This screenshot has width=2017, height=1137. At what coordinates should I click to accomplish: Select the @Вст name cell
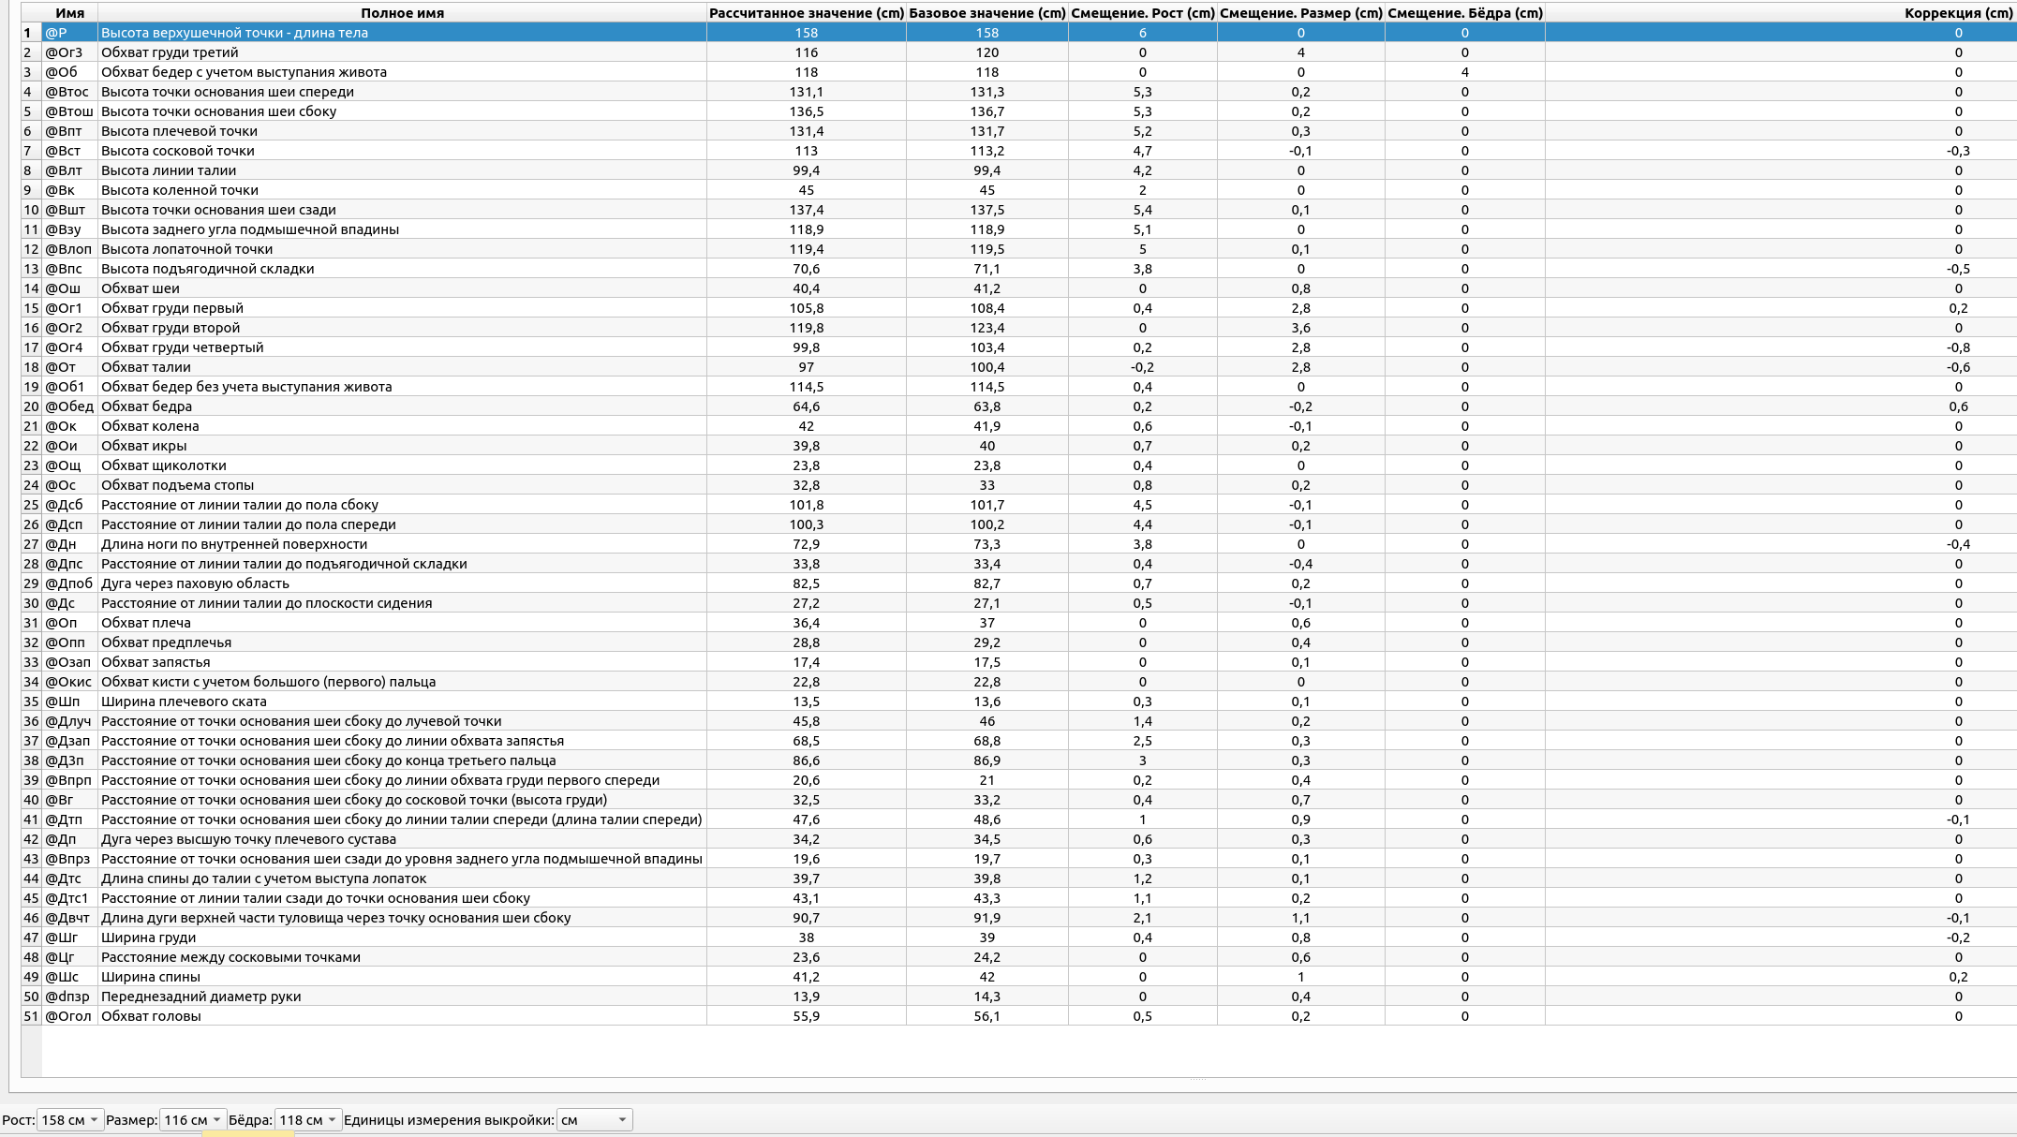coord(69,151)
